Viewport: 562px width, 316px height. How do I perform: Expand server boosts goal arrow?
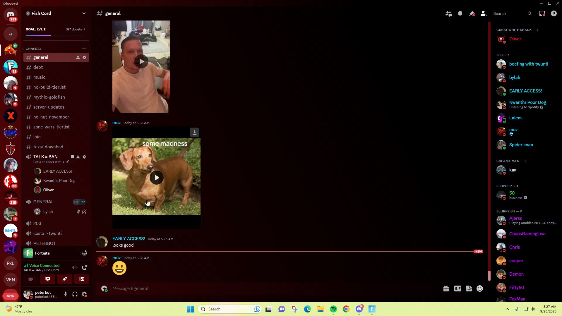[x=84, y=29]
